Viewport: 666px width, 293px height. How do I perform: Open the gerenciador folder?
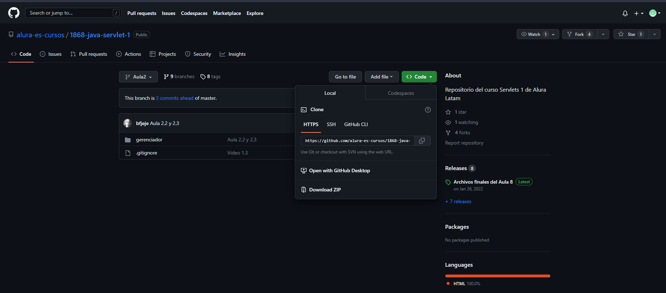coord(149,140)
